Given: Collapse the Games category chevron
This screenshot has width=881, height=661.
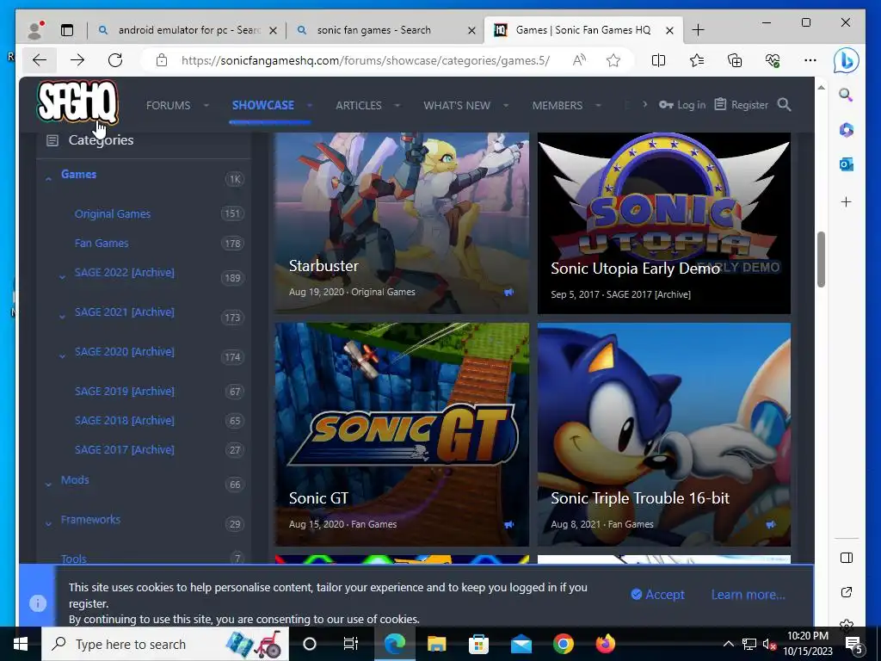Looking at the screenshot, I should coord(48,178).
